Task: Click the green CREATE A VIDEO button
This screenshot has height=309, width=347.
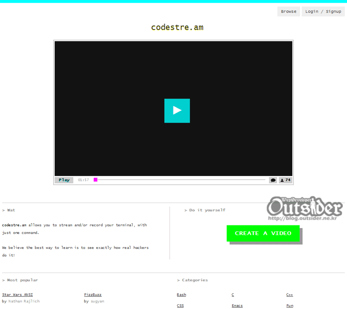Action: tap(263, 233)
